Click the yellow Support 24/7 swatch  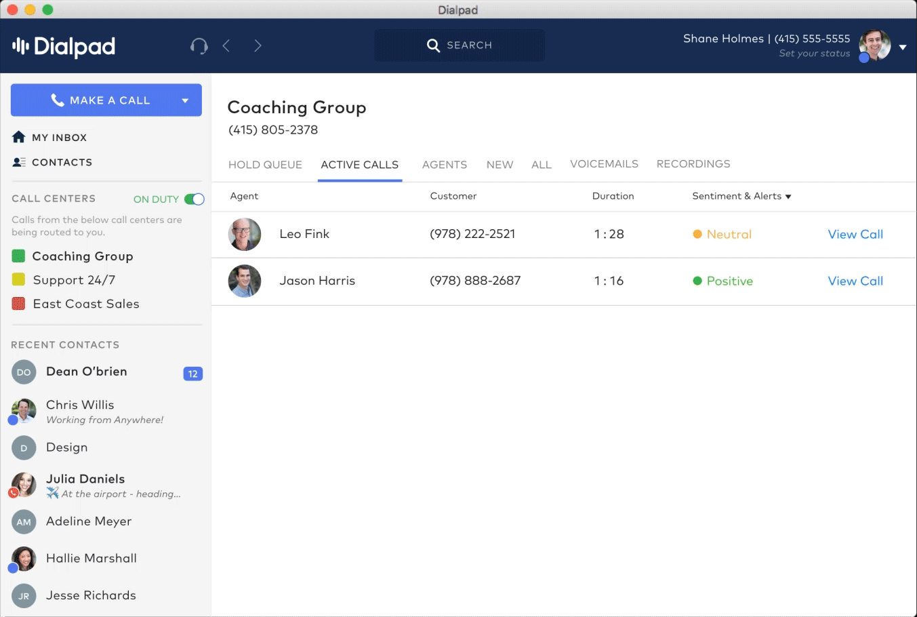coord(19,279)
